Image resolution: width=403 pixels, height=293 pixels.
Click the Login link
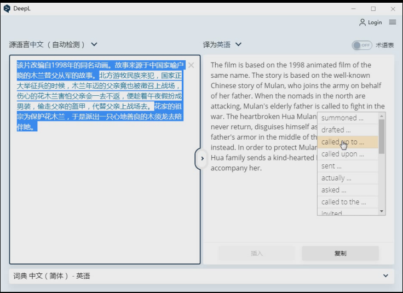375,22
